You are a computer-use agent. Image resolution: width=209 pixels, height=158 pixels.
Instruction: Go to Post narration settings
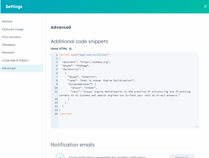point(11,37)
